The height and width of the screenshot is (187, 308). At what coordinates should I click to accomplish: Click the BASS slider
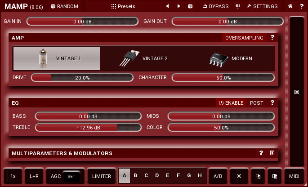pos(88,116)
